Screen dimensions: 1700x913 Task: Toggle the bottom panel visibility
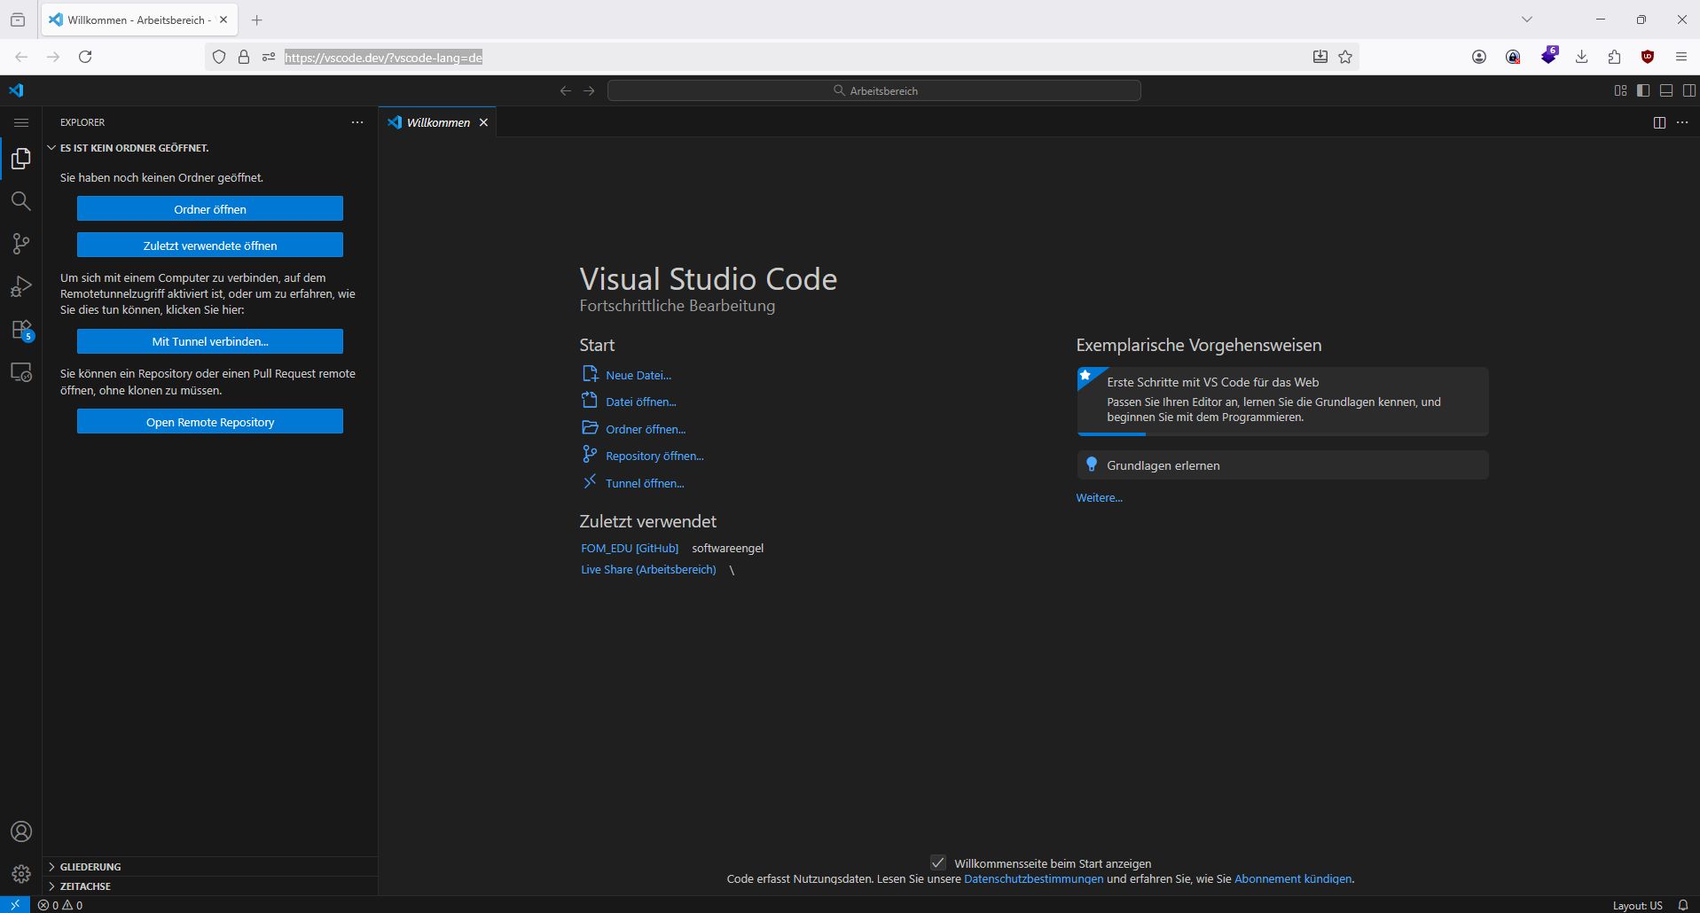1666,90
